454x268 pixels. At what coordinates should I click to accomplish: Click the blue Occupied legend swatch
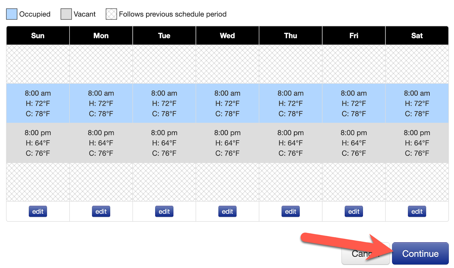click(12, 14)
